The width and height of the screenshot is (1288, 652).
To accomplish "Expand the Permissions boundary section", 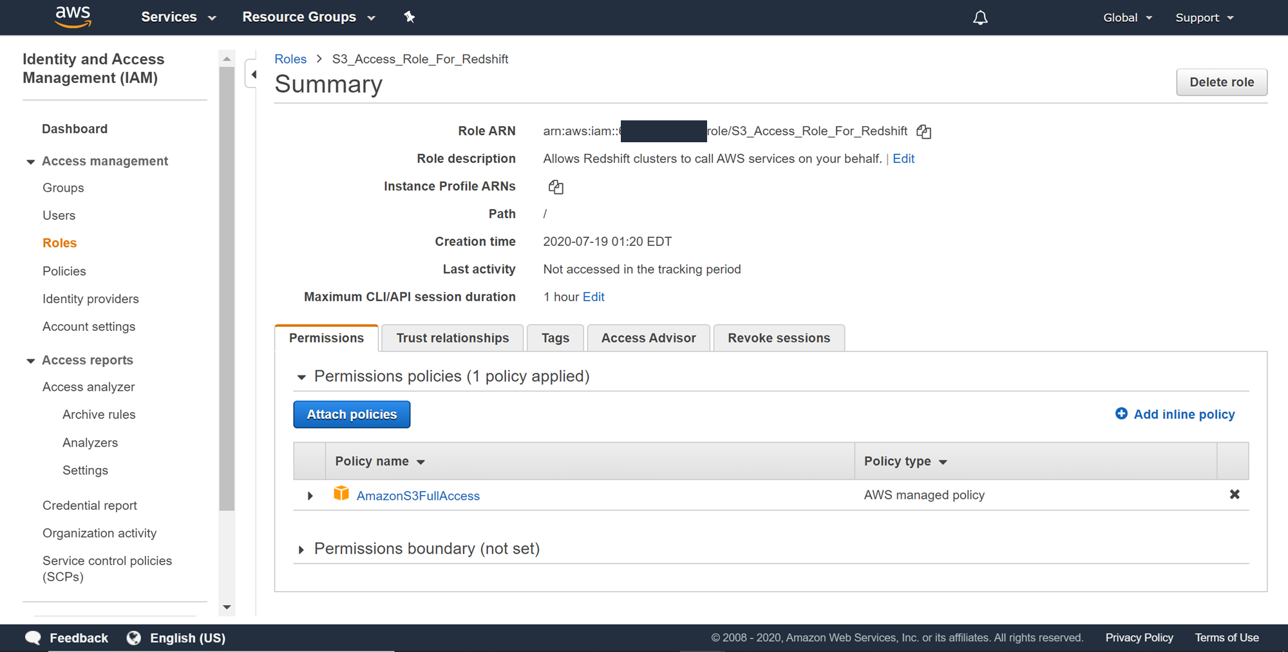I will coord(301,550).
